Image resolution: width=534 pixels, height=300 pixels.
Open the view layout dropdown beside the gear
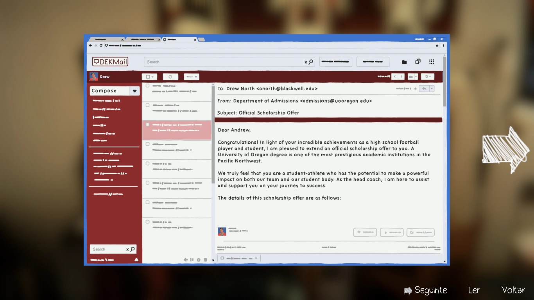point(413,77)
